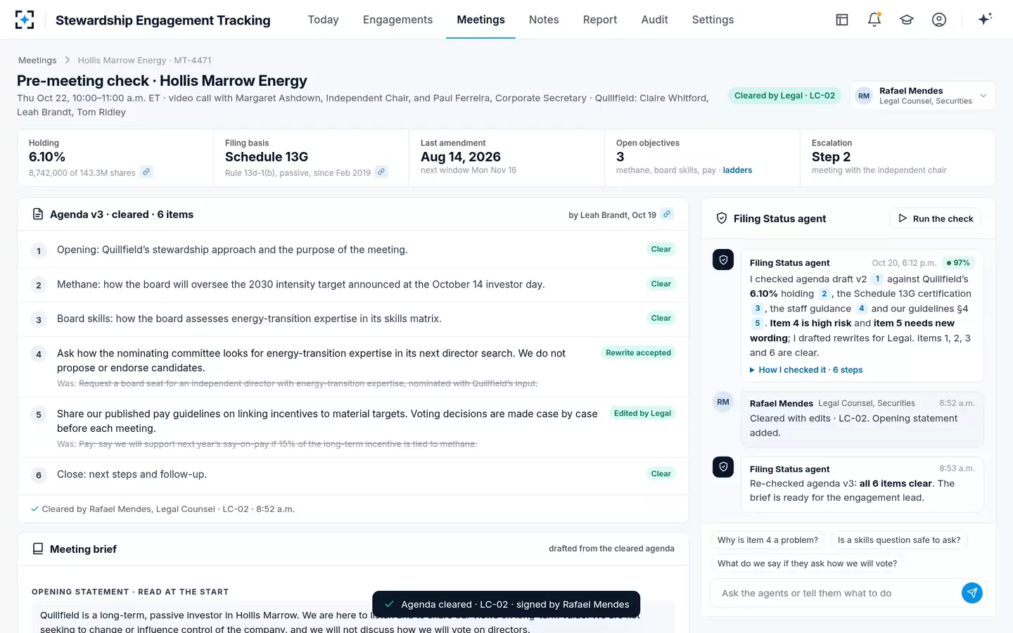Click the struck-through text Was: Request a board seat
Viewport: 1013px width, 633px height.
pyautogui.click(x=297, y=383)
